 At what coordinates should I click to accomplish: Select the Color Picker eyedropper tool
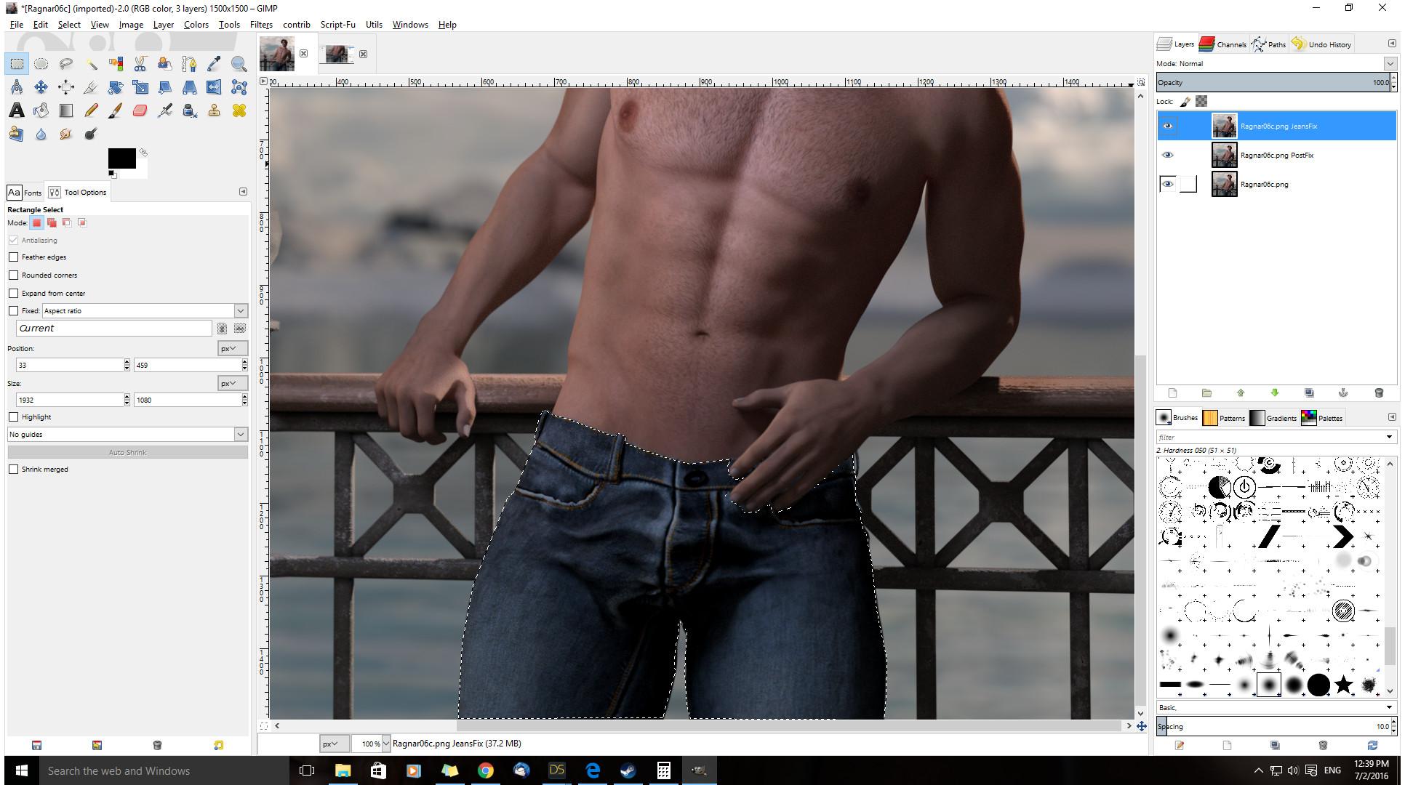214,64
